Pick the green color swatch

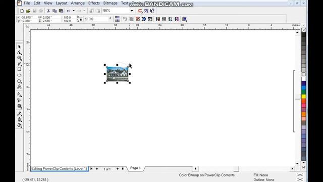click(x=304, y=92)
